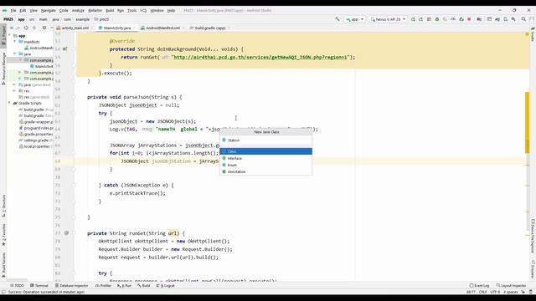536x301 pixels.
Task: Click the locate file crosshair icon
Action: click(26, 28)
